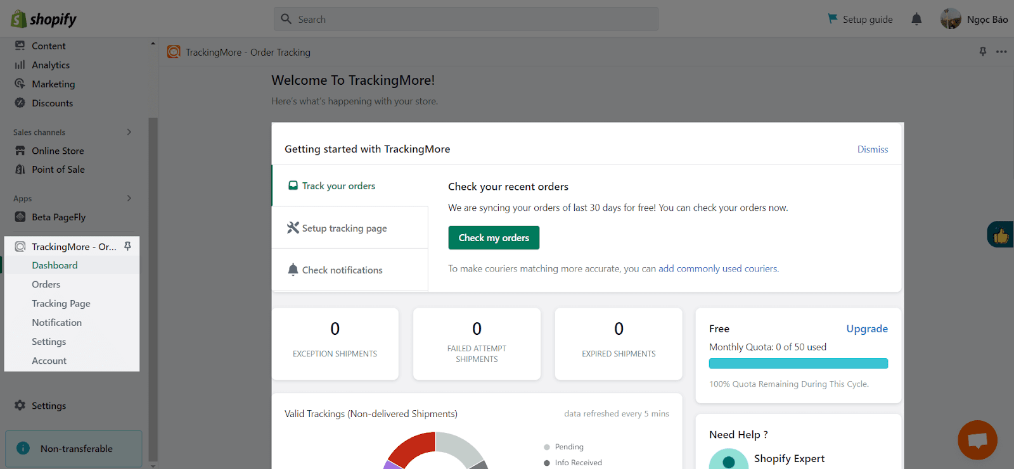Open the notifications bell icon
The height and width of the screenshot is (469, 1014).
coord(916,19)
